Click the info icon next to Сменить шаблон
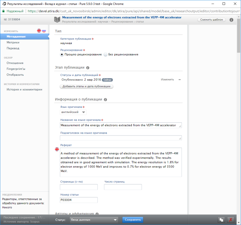The image size is (241, 225). tap(231, 20)
